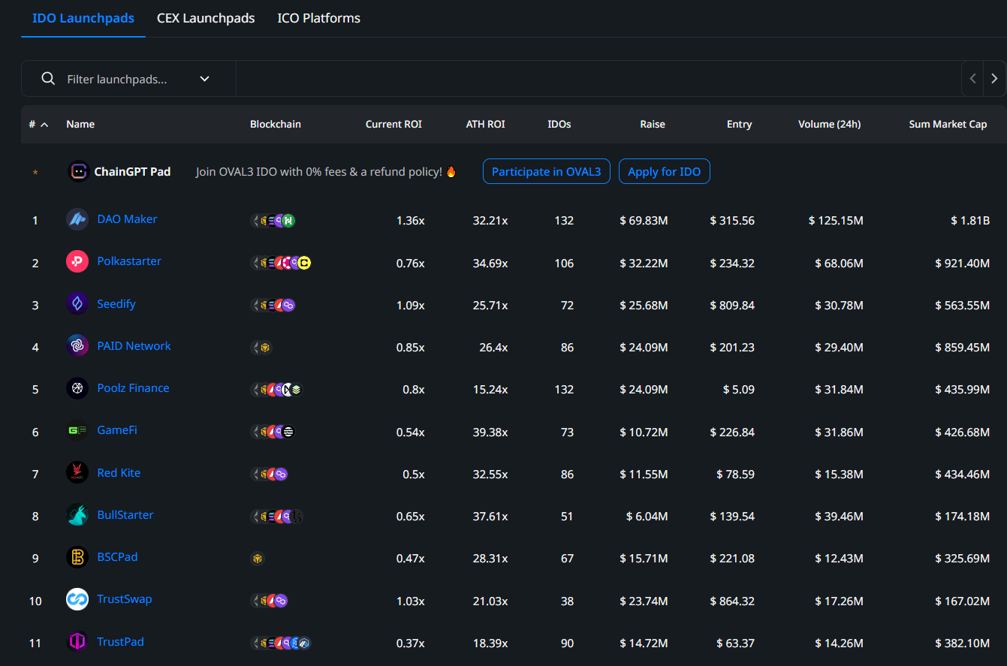Sort by the Sum Market Cap header
The width and height of the screenshot is (1007, 666).
pos(948,124)
